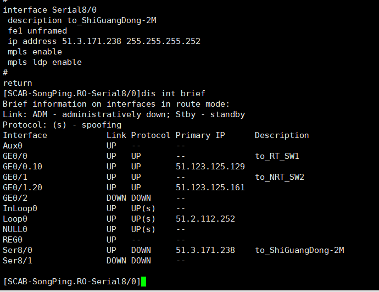Click the Ser8/1 interface row name

coord(18,261)
